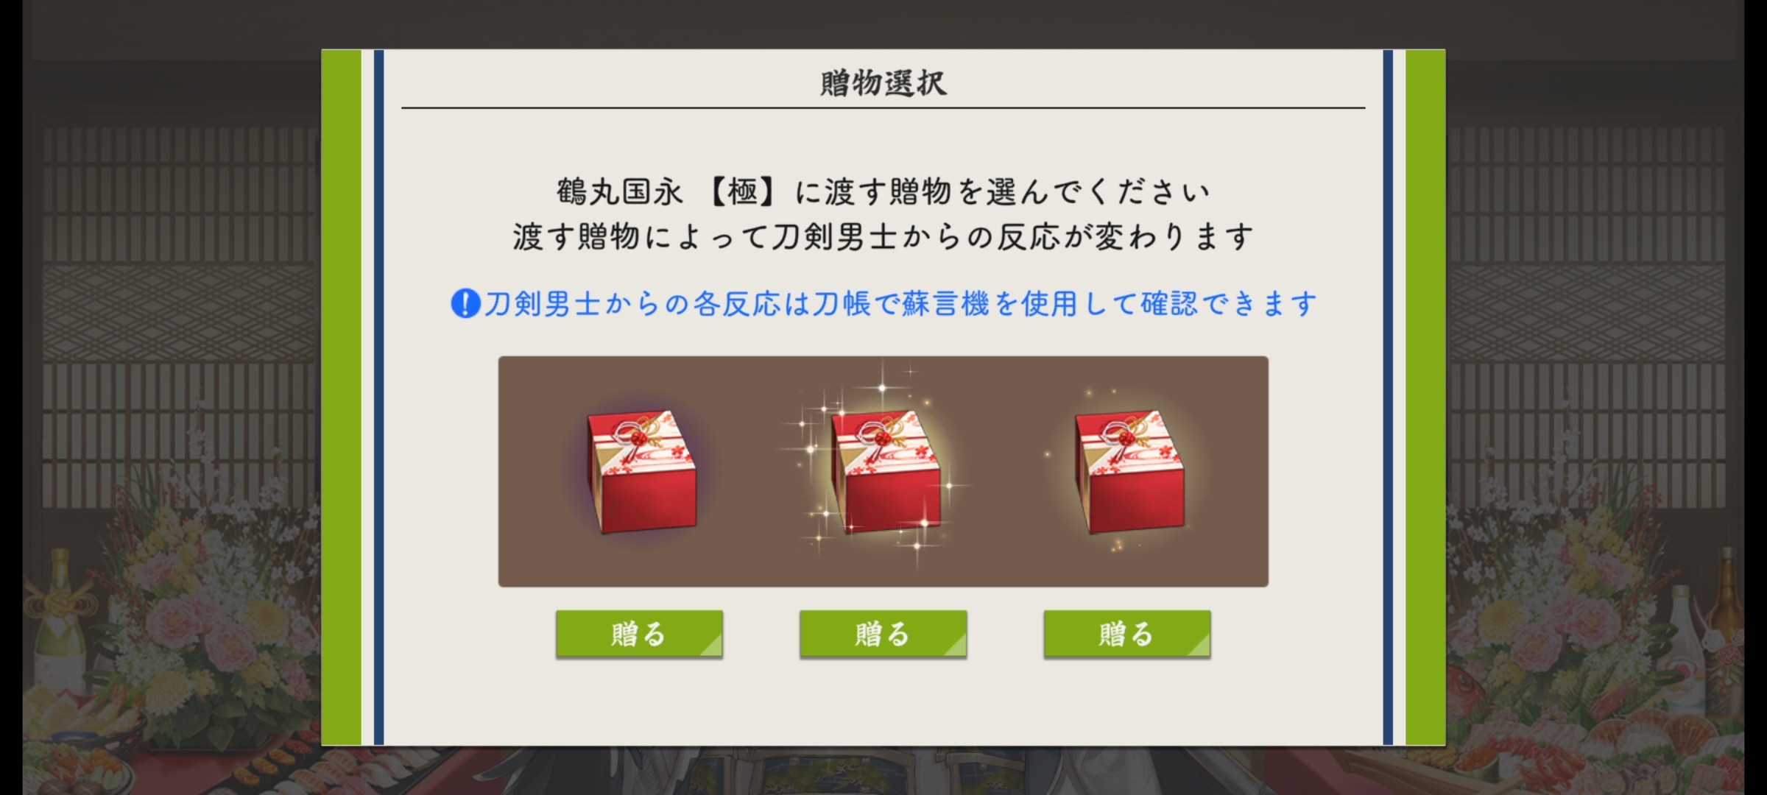This screenshot has width=1767, height=795.
Task: Select the purple-glowing gift box
Action: tap(641, 471)
